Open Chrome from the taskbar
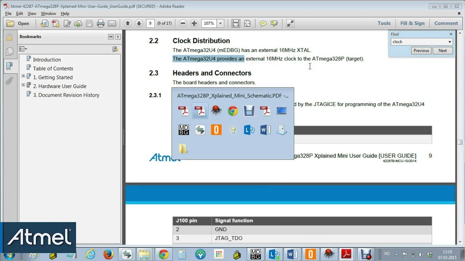465x261 pixels. click(x=163, y=254)
